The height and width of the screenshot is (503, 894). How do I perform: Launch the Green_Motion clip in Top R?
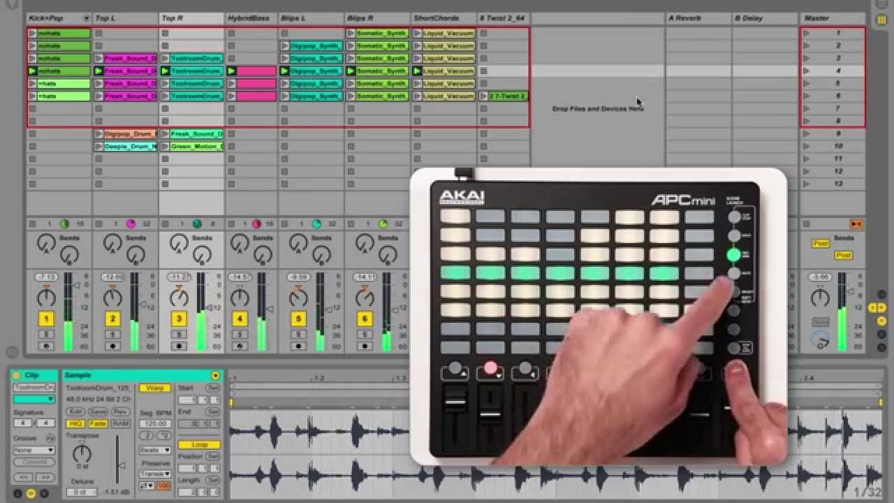(x=166, y=146)
